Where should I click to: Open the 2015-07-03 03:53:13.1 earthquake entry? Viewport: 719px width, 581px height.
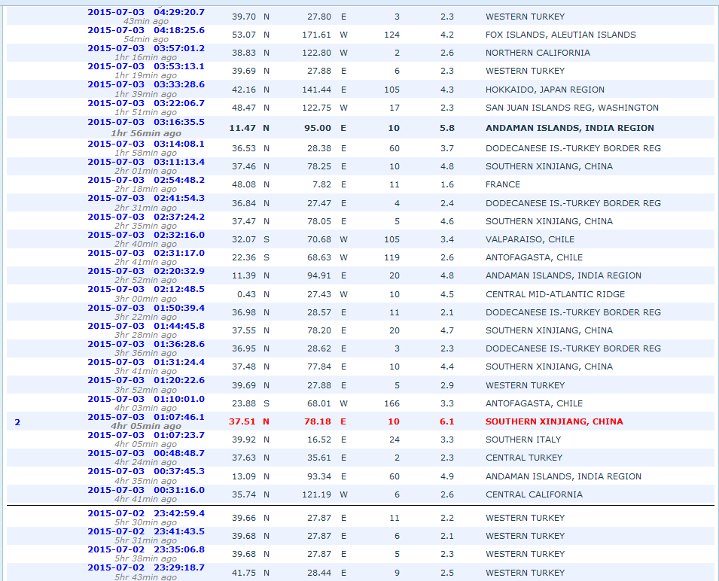146,66
